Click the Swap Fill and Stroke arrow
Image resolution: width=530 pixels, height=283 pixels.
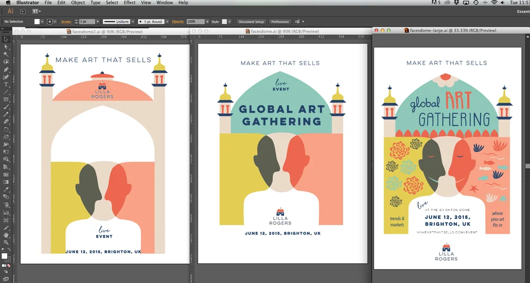point(9,250)
